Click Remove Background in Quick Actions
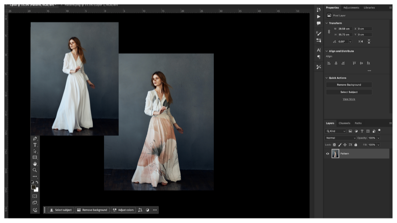The width and height of the screenshot is (397, 223). 349,85
